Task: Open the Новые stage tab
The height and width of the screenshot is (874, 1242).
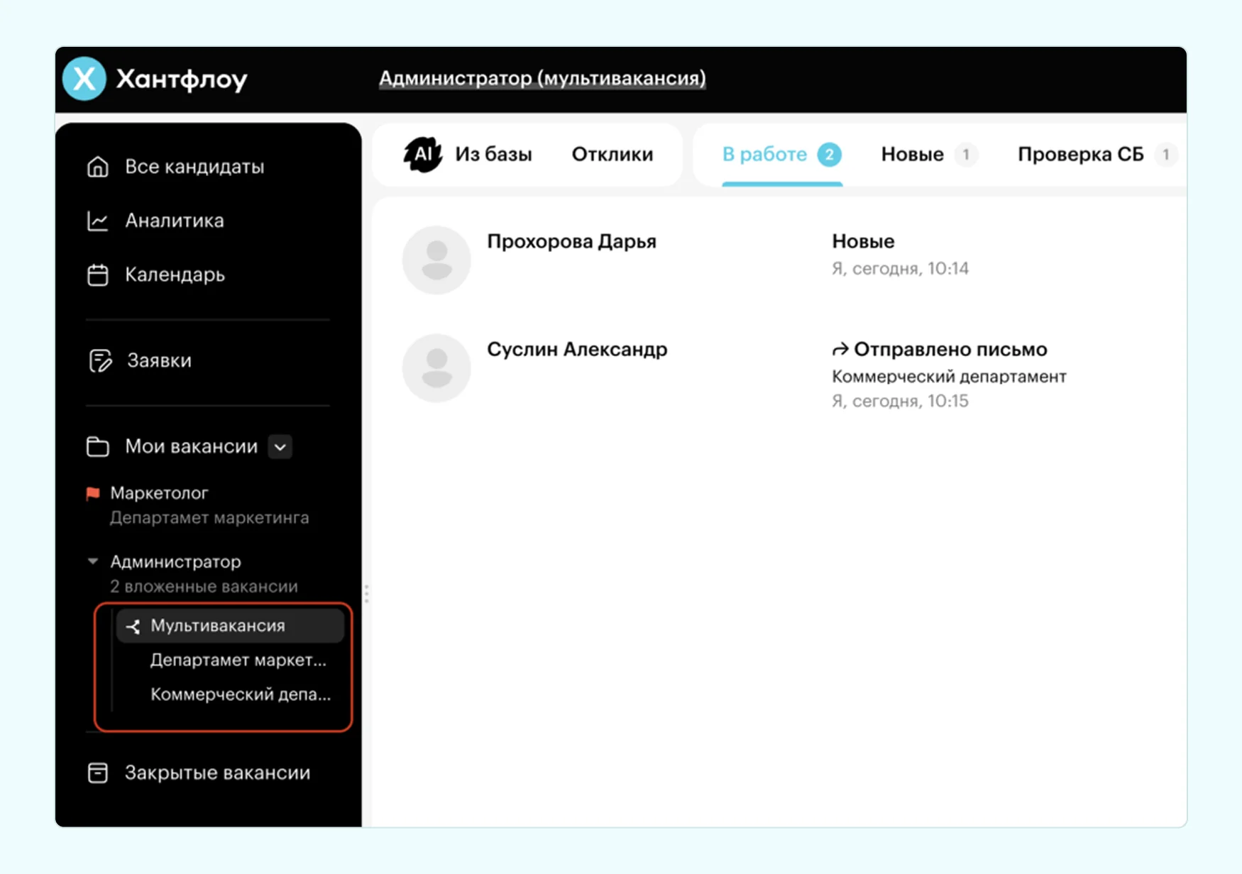Action: click(x=929, y=155)
